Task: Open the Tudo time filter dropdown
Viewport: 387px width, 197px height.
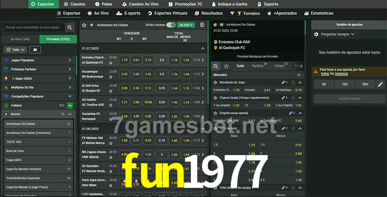Action: (15, 50)
